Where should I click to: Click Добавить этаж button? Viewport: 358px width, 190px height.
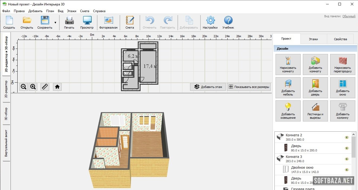[208, 87]
